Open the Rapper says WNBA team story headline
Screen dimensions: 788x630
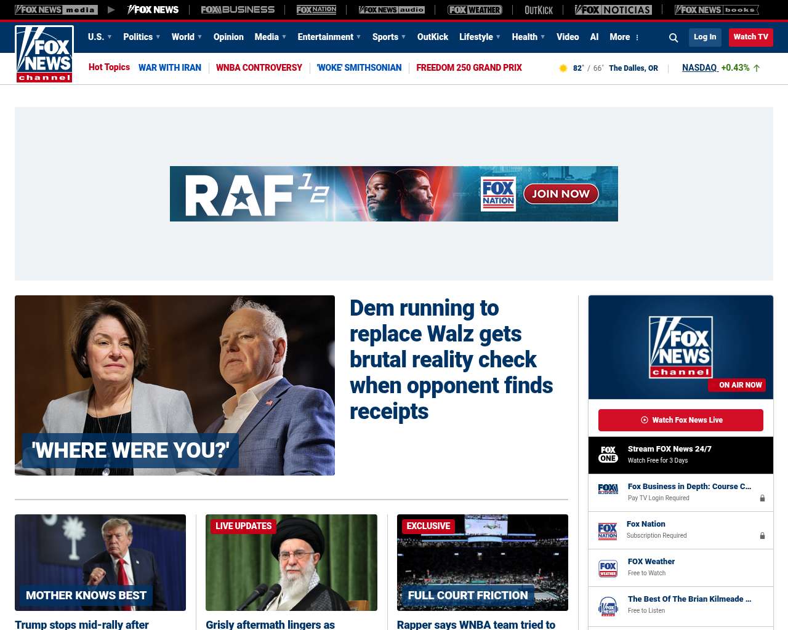476,624
